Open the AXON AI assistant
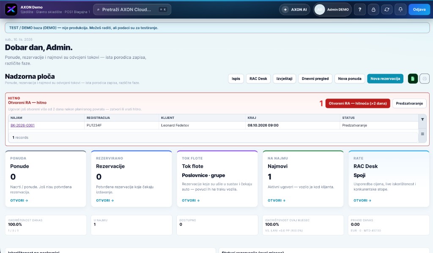 [x=295, y=9]
